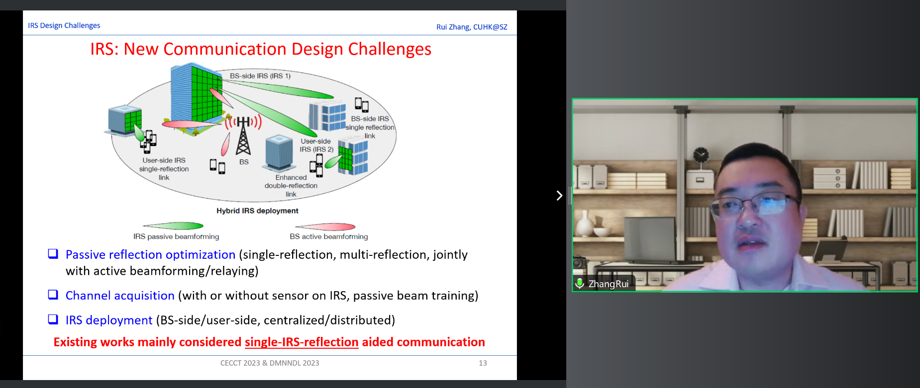Click the green beam legend swatch

[174, 226]
